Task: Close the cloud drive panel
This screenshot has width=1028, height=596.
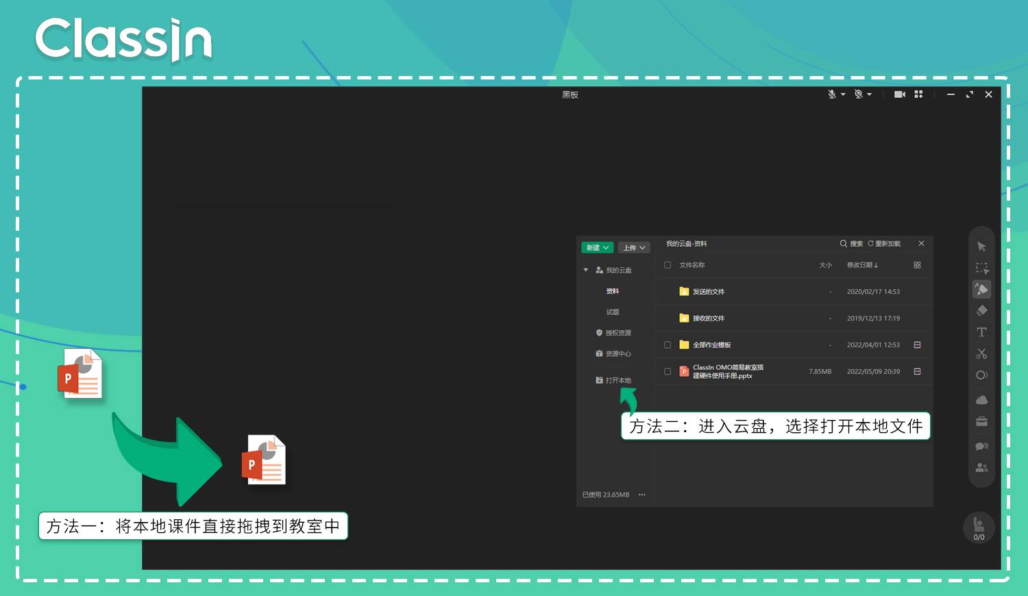Action: coord(922,243)
